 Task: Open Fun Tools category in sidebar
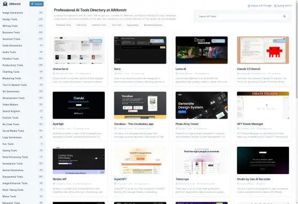click(22, 144)
